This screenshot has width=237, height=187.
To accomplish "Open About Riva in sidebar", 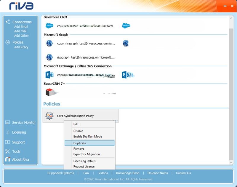I will point(20,159).
